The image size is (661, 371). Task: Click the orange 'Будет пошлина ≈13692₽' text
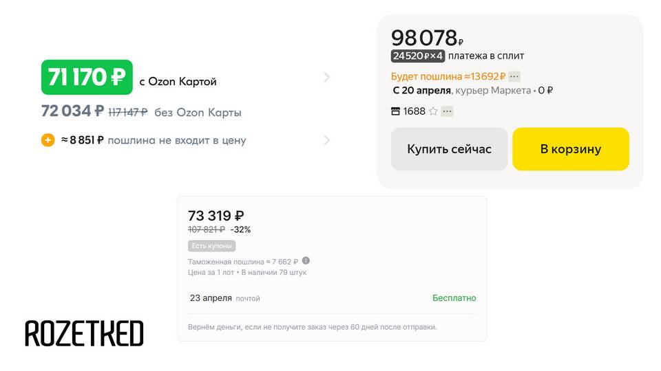[x=448, y=76]
